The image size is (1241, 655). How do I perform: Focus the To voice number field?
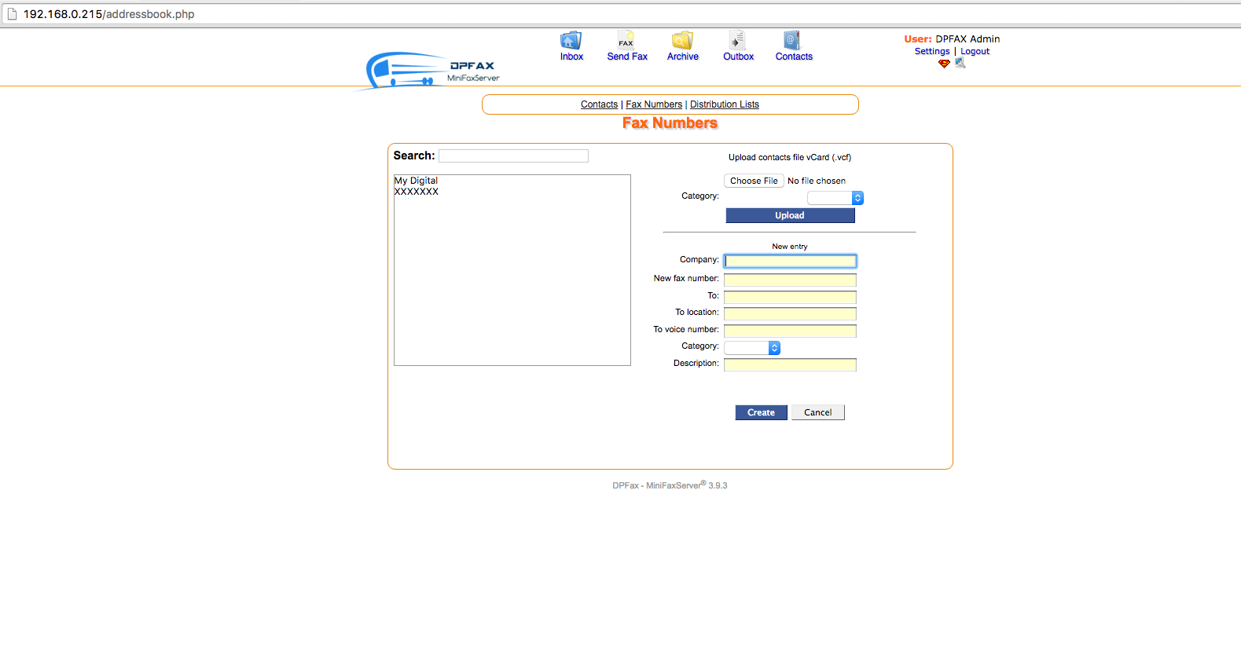pyautogui.click(x=790, y=331)
